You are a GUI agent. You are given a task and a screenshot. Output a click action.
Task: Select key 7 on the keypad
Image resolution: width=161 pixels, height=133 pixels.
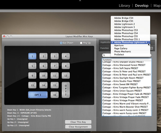[x=54, y=66]
